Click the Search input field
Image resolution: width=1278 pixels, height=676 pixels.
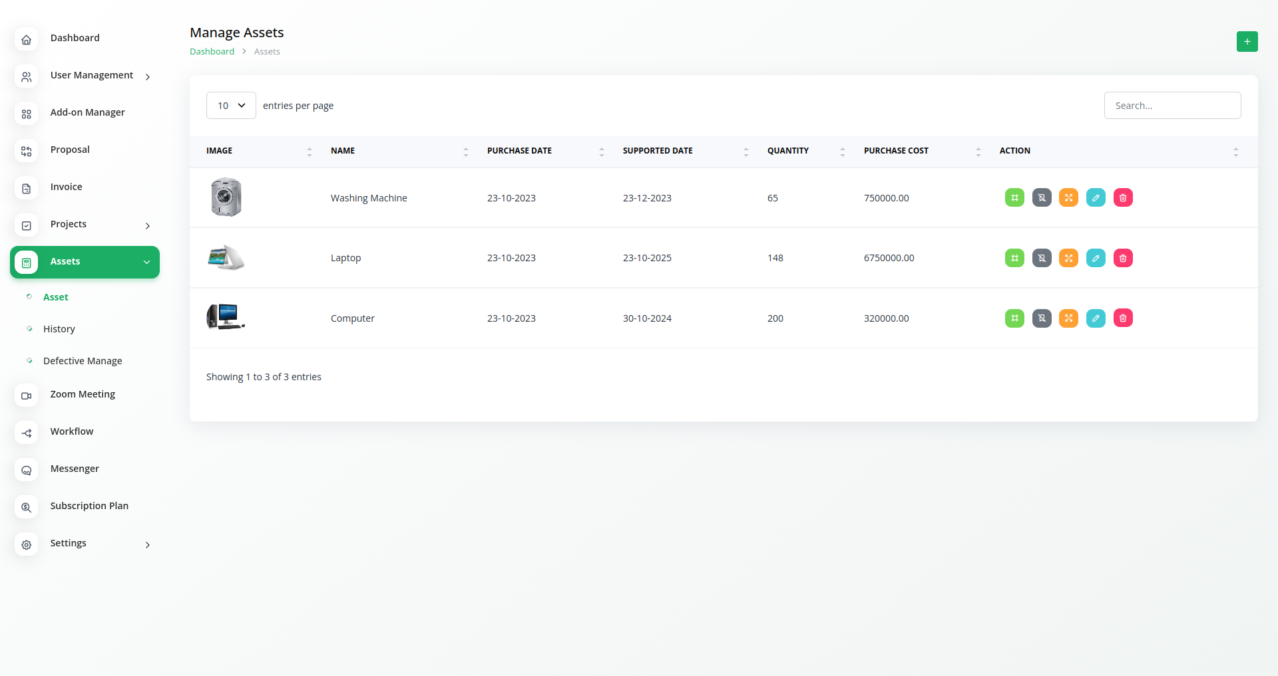coord(1171,106)
